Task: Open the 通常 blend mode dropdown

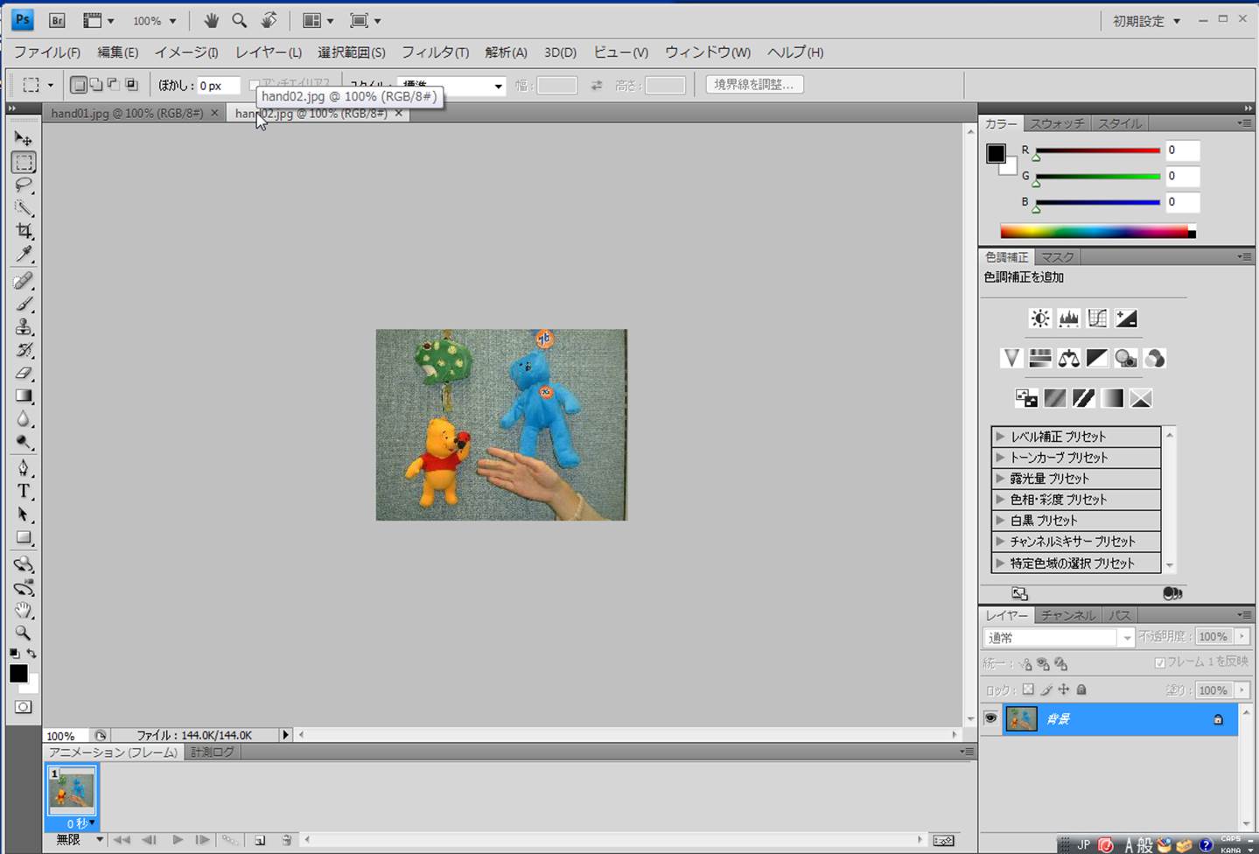Action: click(1059, 638)
